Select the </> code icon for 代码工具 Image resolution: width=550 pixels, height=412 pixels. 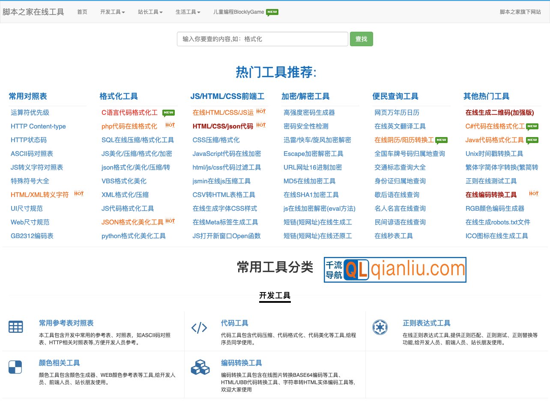coord(199,328)
